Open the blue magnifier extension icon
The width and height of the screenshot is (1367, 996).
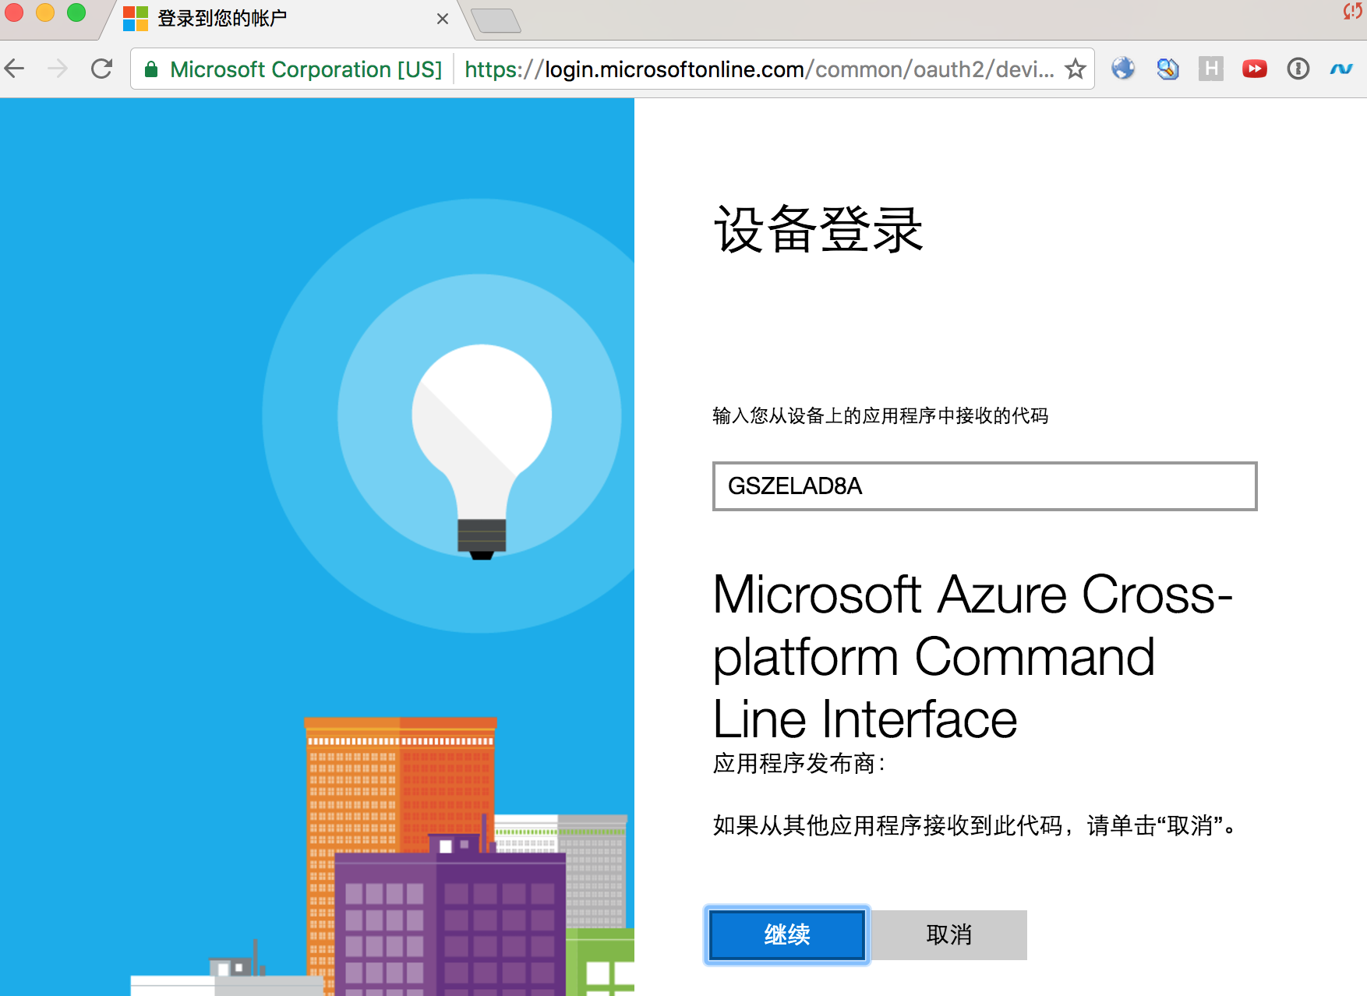point(1167,69)
